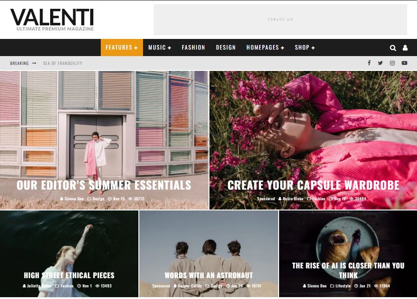This screenshot has height=299, width=417.
Task: Open the Instagram social icon
Action: click(x=392, y=63)
